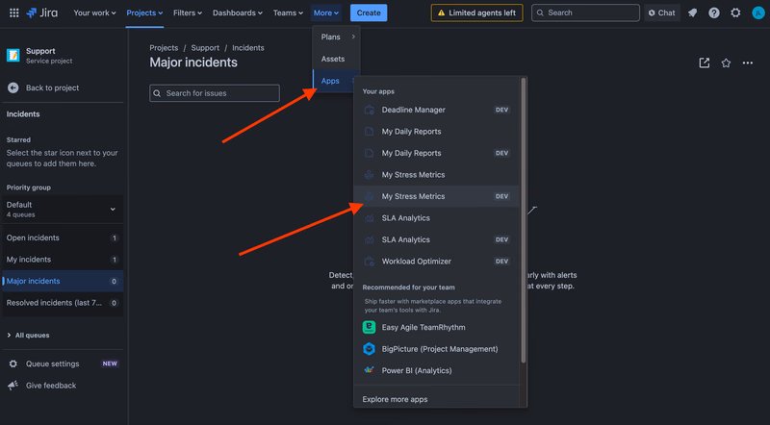Viewport: 770px width, 425px height.
Task: Select Resolved incidents queue
Action: (63, 303)
